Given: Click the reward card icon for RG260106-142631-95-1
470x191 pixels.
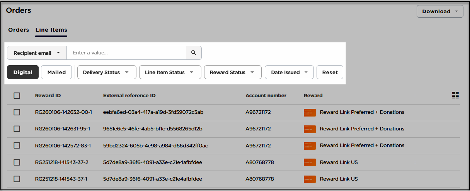Looking at the screenshot, I should coord(310,129).
